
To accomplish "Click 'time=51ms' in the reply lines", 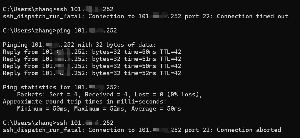I will [140, 59].
